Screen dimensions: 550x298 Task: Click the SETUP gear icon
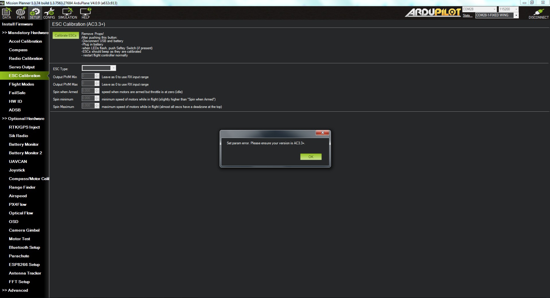click(35, 13)
